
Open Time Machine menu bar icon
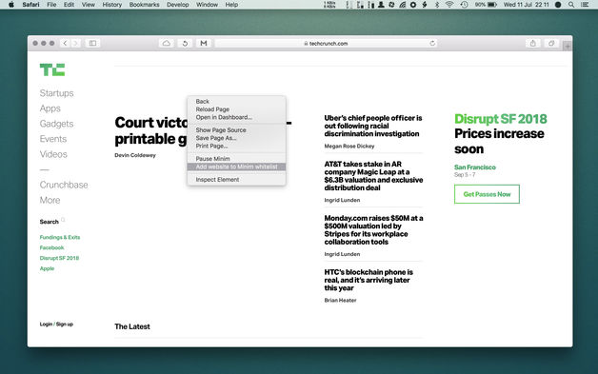(x=464, y=5)
